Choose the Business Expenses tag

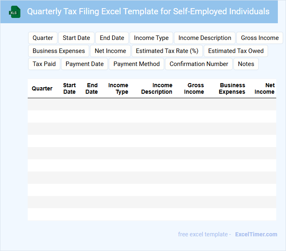tap(59, 51)
